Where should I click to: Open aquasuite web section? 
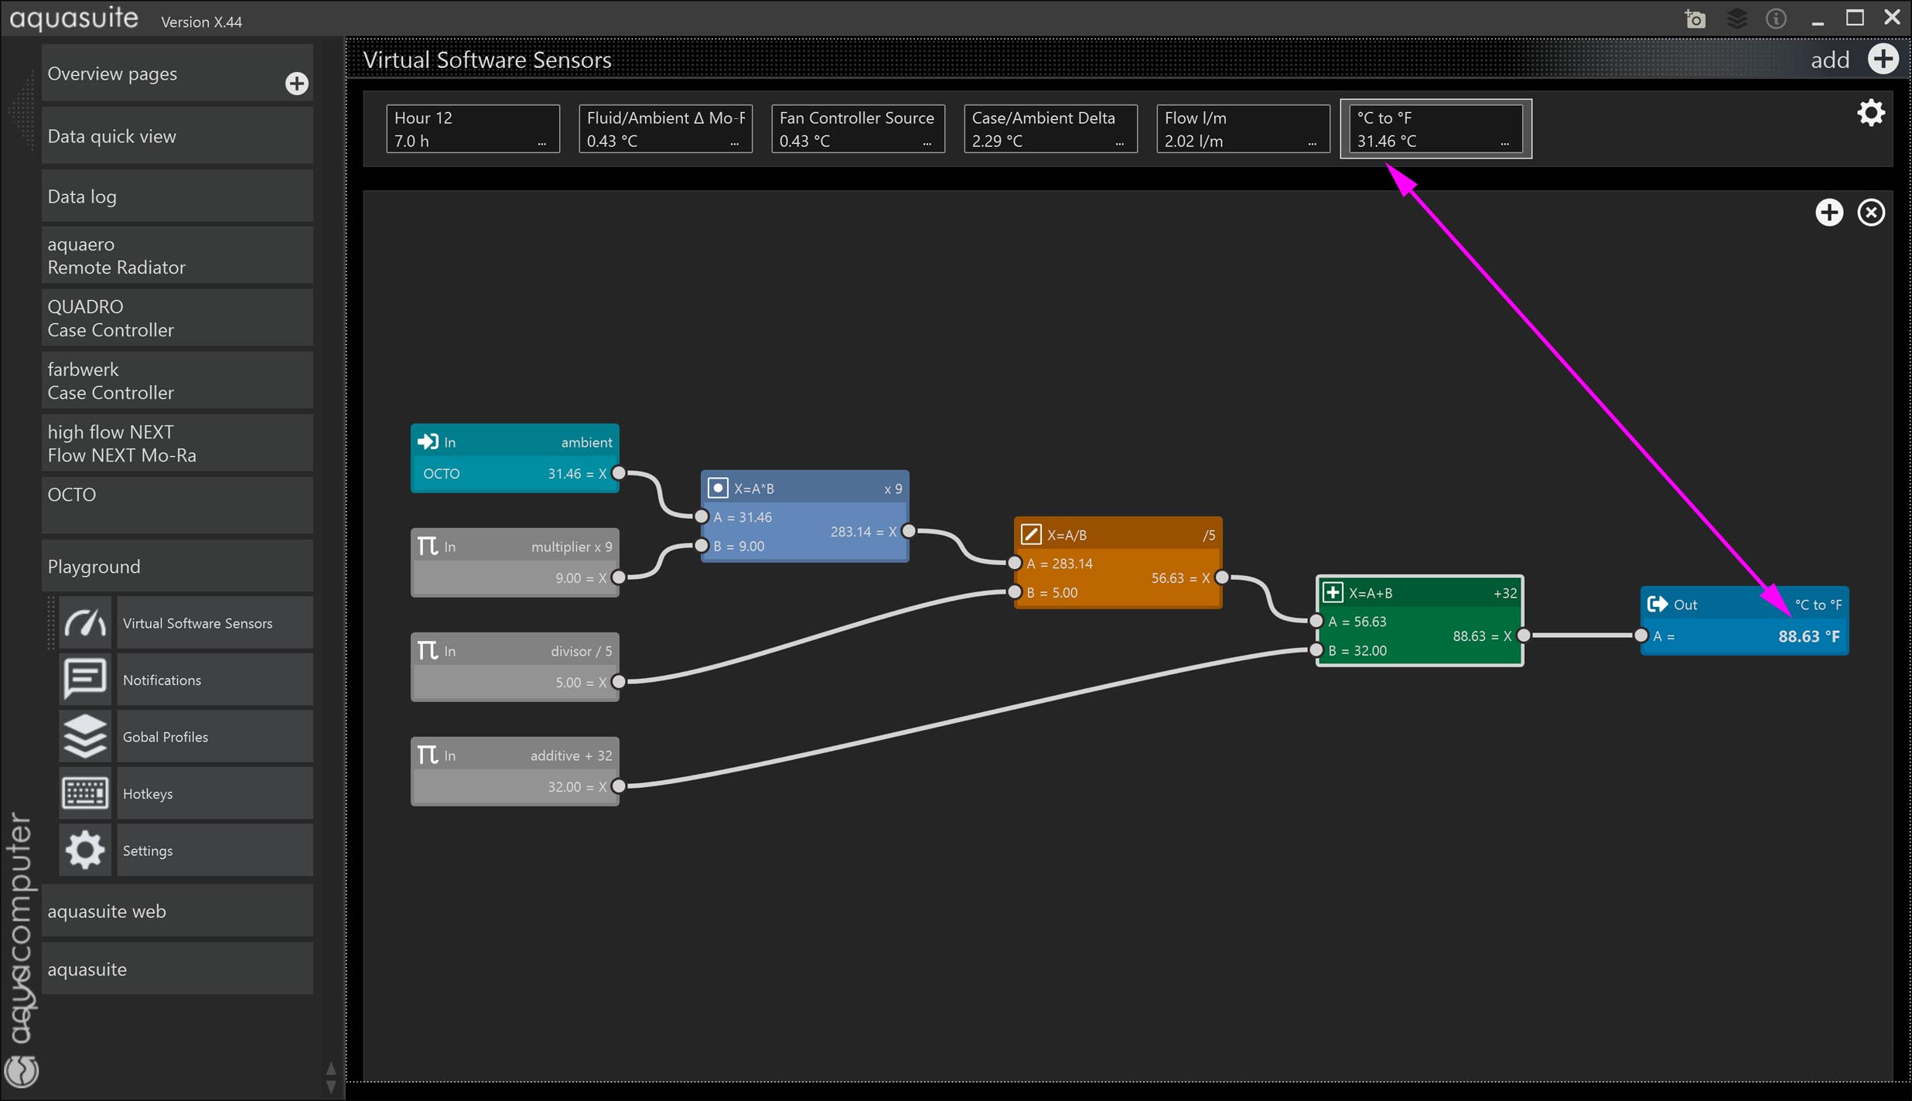[x=177, y=911]
